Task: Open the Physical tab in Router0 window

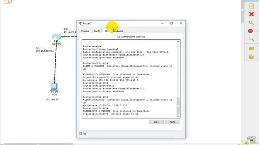Action: tap(85, 31)
